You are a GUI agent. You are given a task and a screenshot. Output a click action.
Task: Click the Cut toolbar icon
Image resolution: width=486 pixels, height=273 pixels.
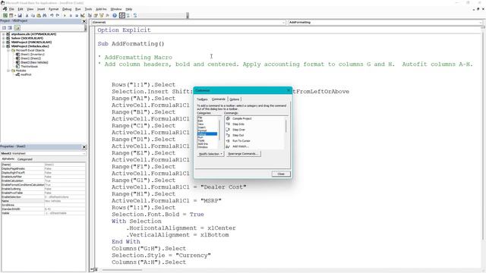27,15
